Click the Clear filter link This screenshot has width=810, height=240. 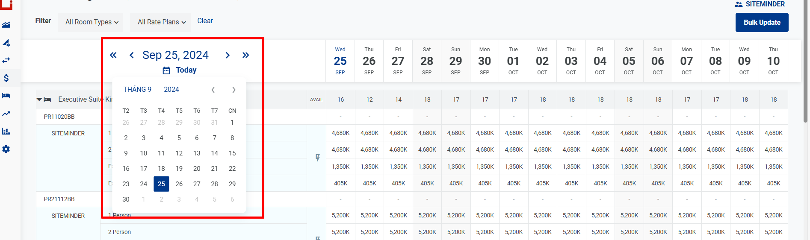[x=205, y=21]
